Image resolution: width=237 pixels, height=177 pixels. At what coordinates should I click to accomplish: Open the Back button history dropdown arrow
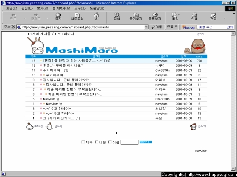pos(25,18)
